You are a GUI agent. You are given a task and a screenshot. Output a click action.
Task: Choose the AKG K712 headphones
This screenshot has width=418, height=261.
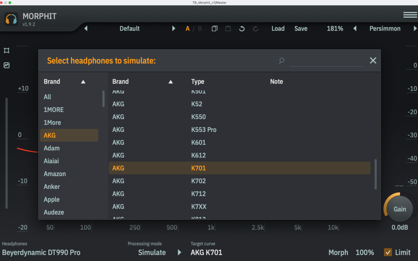point(239,194)
